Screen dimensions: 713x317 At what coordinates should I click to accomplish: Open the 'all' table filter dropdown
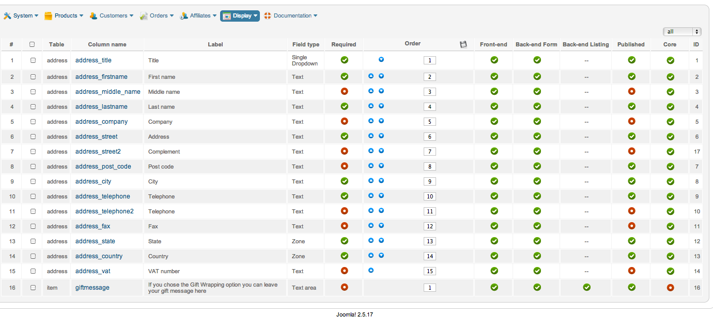click(x=682, y=32)
